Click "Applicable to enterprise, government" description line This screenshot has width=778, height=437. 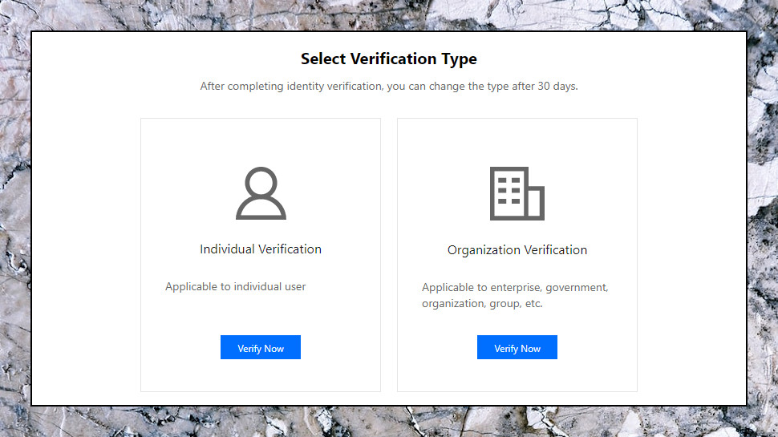[515, 288]
